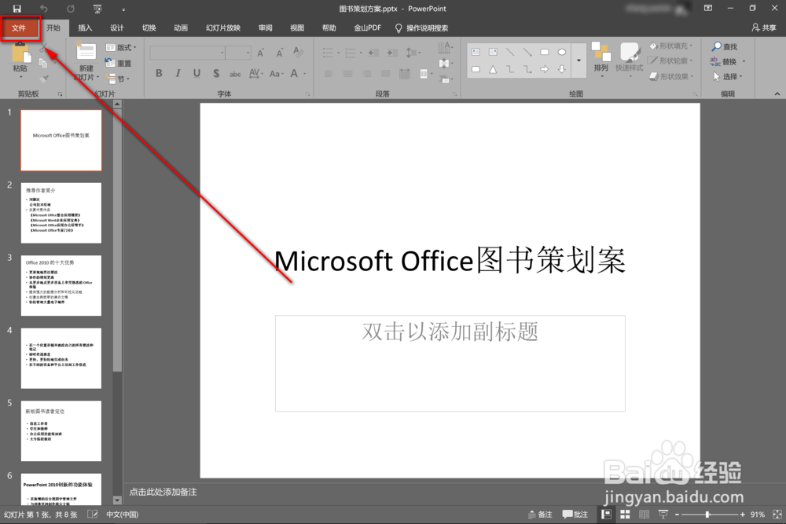Open the font name combo box
786x524 pixels.
pyautogui.click(x=187, y=52)
